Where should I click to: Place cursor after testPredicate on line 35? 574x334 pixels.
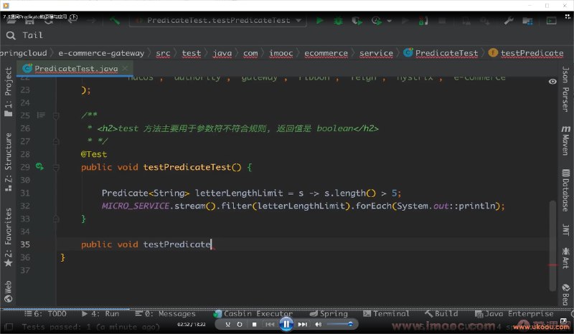coord(211,244)
